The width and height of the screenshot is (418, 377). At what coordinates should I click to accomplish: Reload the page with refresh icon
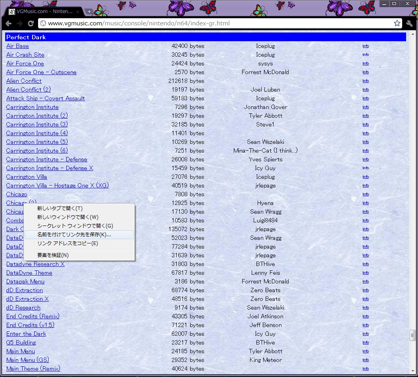[31, 23]
